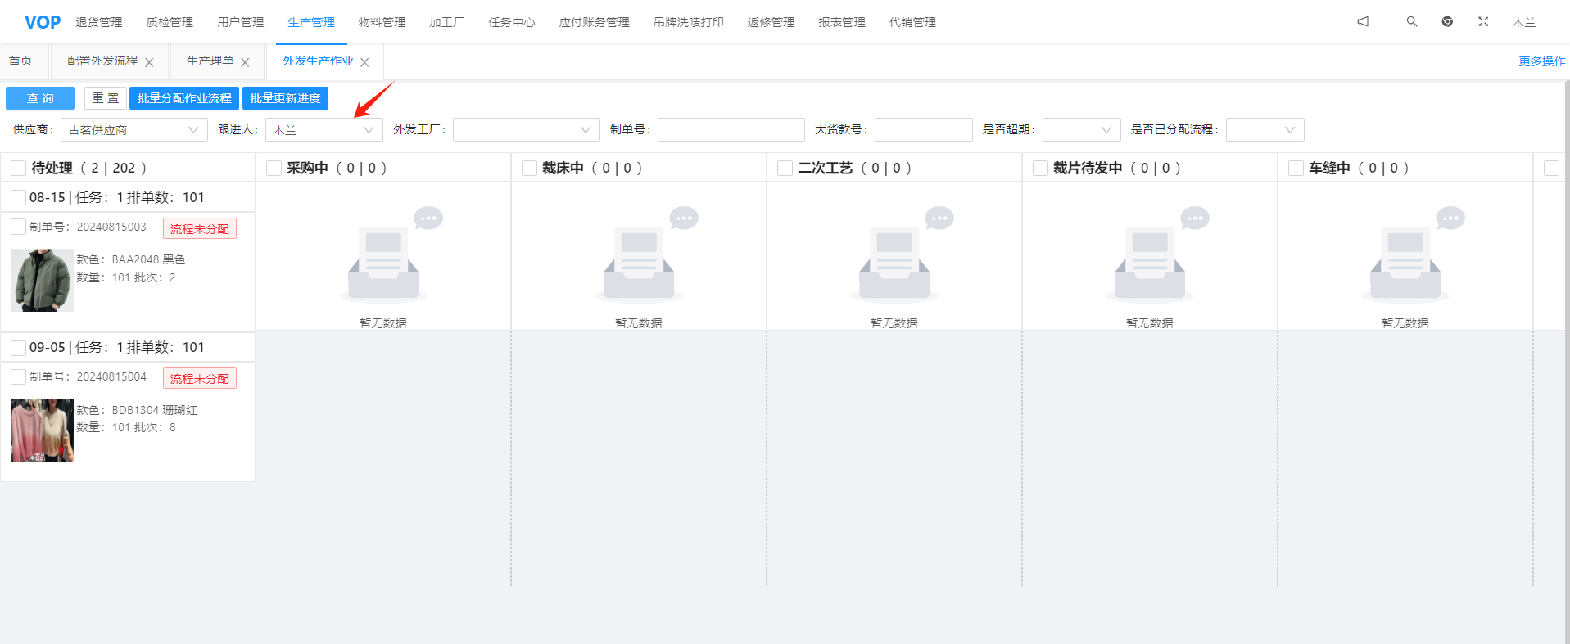
Task: Click the 更多操作 link
Action: tap(1541, 61)
